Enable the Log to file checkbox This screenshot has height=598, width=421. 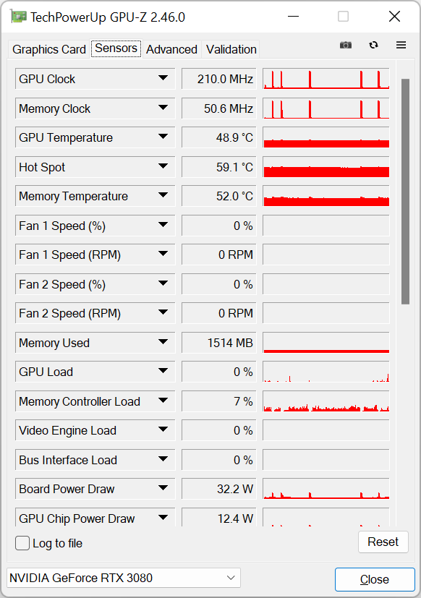pos(22,543)
